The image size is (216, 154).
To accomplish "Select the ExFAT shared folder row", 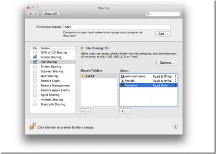I will pyautogui.click(x=99, y=76).
